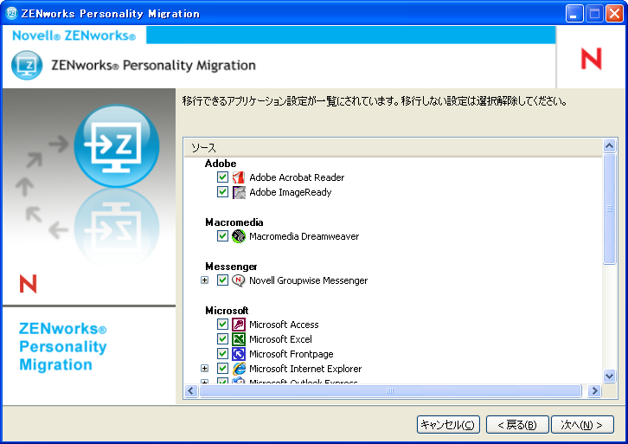
Task: Select the Microsoft Frontpage label
Action: (x=292, y=354)
